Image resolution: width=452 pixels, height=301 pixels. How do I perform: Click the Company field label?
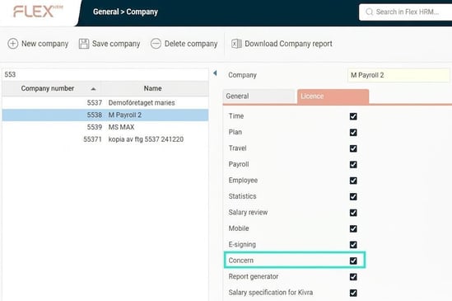point(242,75)
